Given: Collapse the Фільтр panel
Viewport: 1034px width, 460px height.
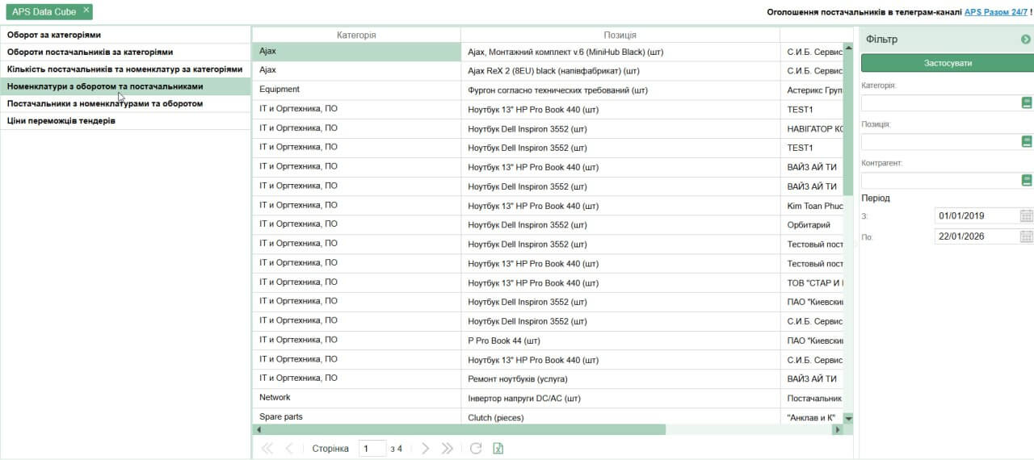Looking at the screenshot, I should (x=1025, y=39).
